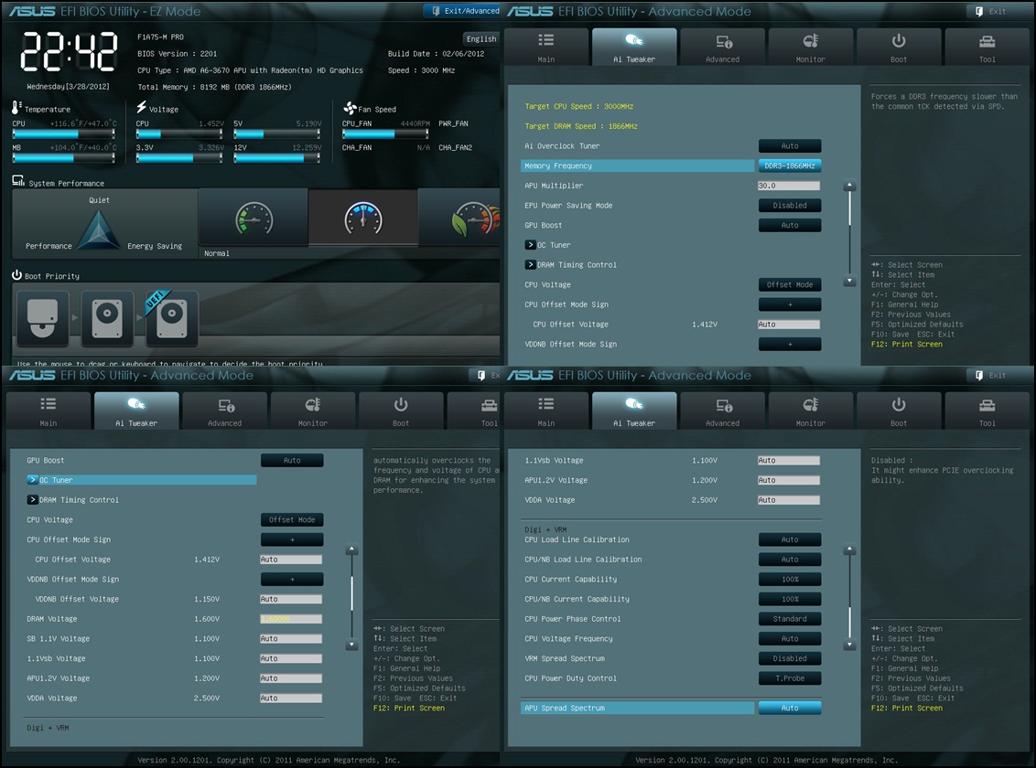Viewport: 1036px width, 768px height.
Task: Click VDDNB Offset Voltage Auto field in OC Tuner panel
Action: (291, 599)
